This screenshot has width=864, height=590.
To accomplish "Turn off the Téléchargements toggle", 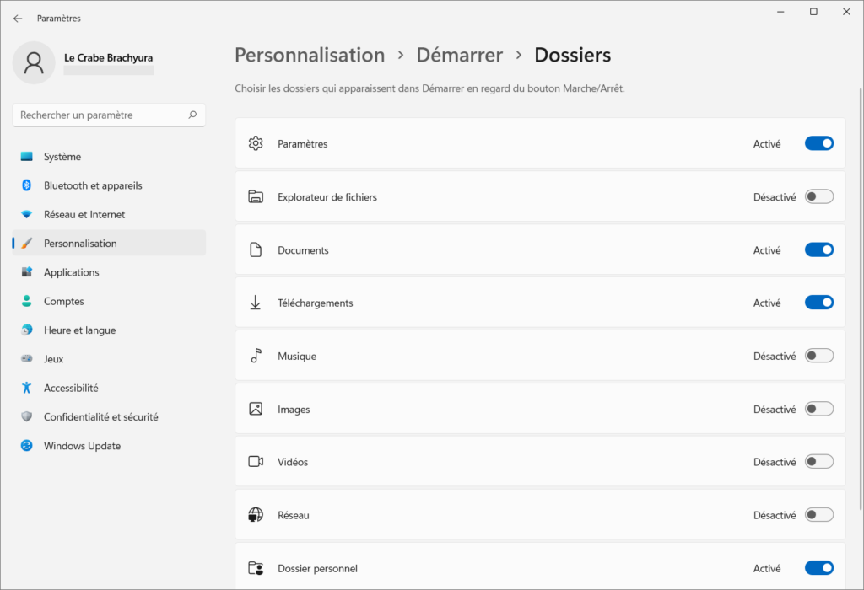I will coord(818,303).
